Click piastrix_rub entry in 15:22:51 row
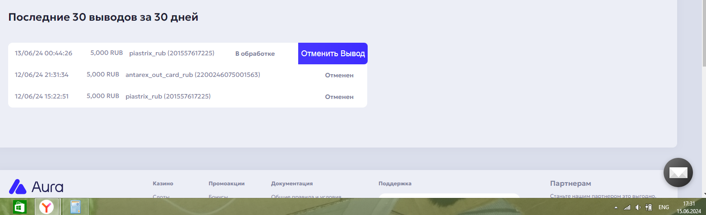The width and height of the screenshot is (706, 215). 168,96
